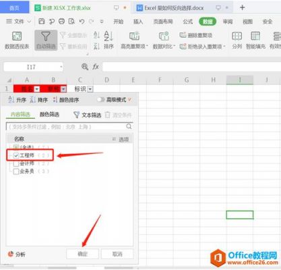Expand the 数据对比 dropdown arrow
This screenshot has width=281, height=270.
click(175, 47)
